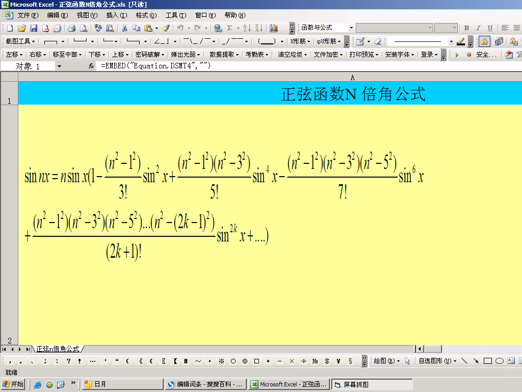Expand the 密码破解 dropdown

pos(149,54)
